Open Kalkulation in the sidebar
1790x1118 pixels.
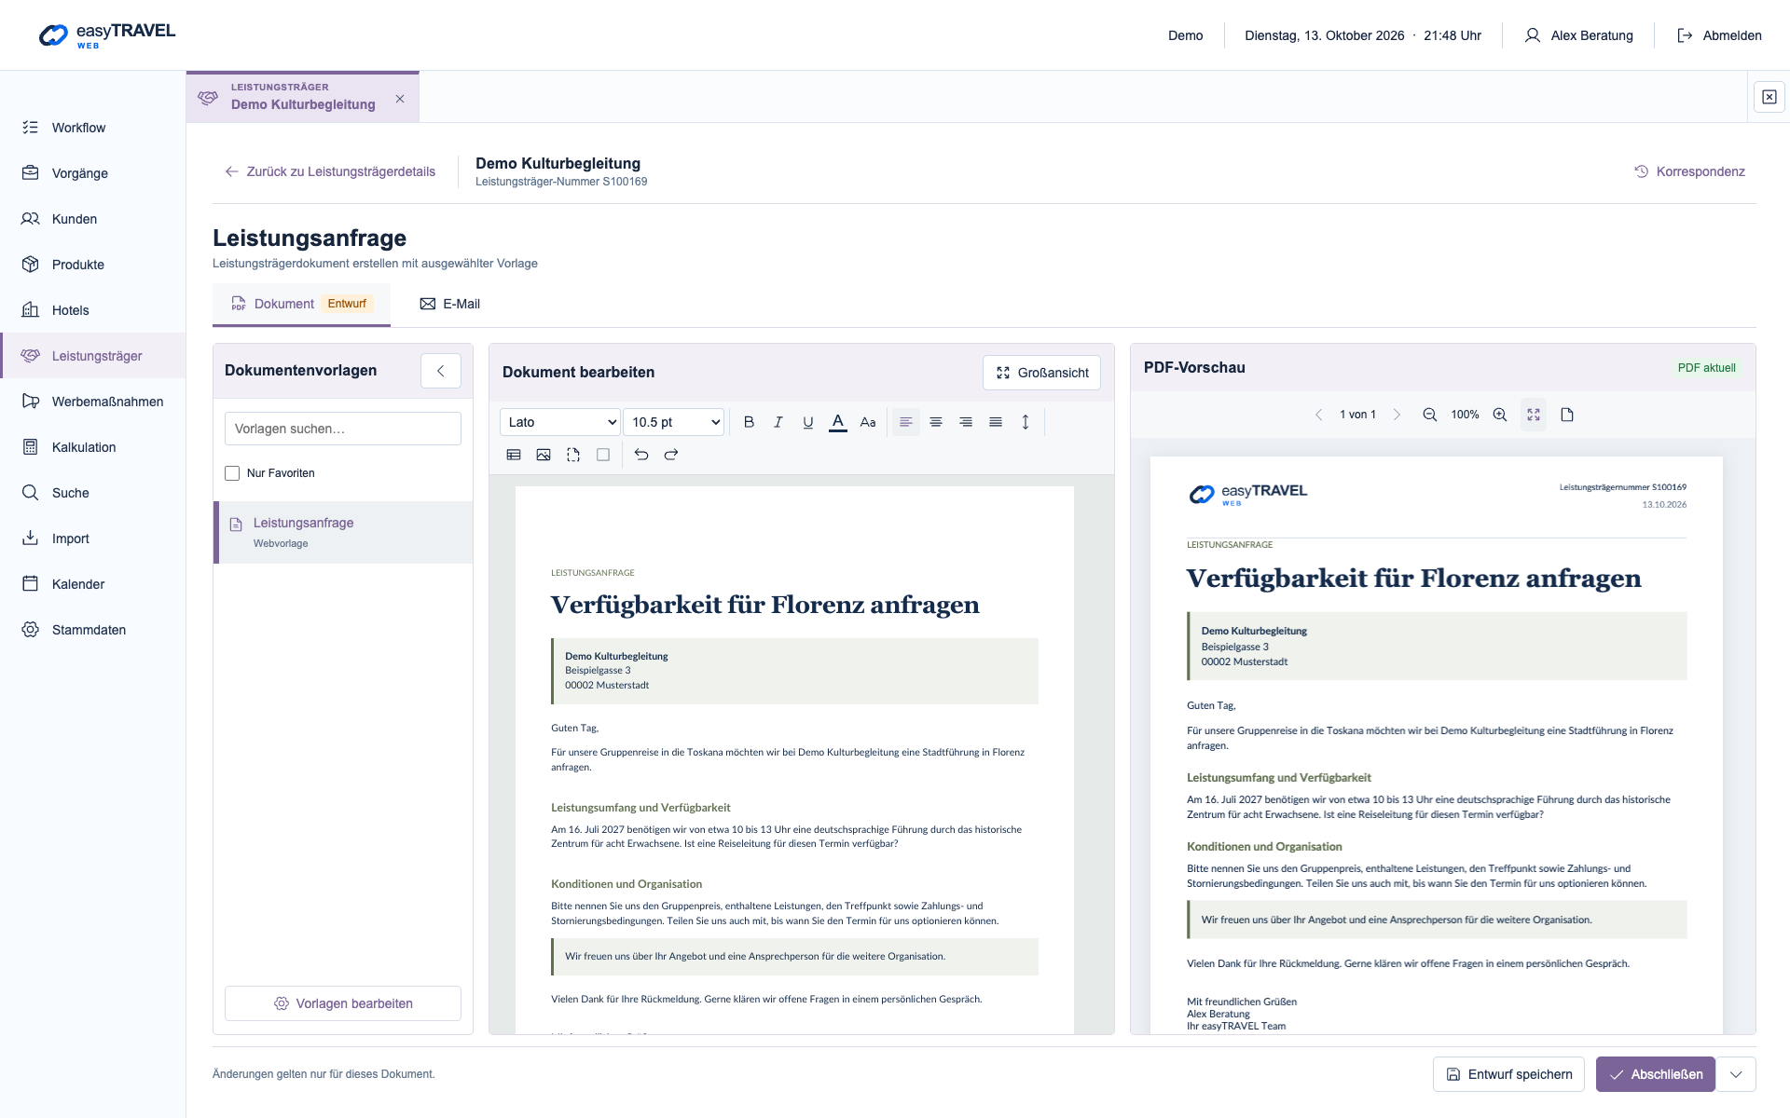93,447
